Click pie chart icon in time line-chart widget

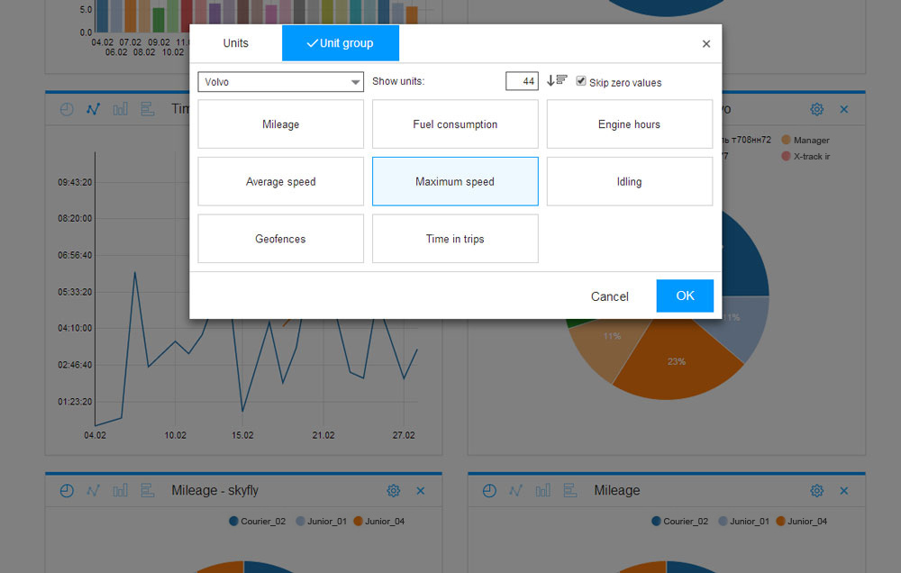[x=67, y=109]
